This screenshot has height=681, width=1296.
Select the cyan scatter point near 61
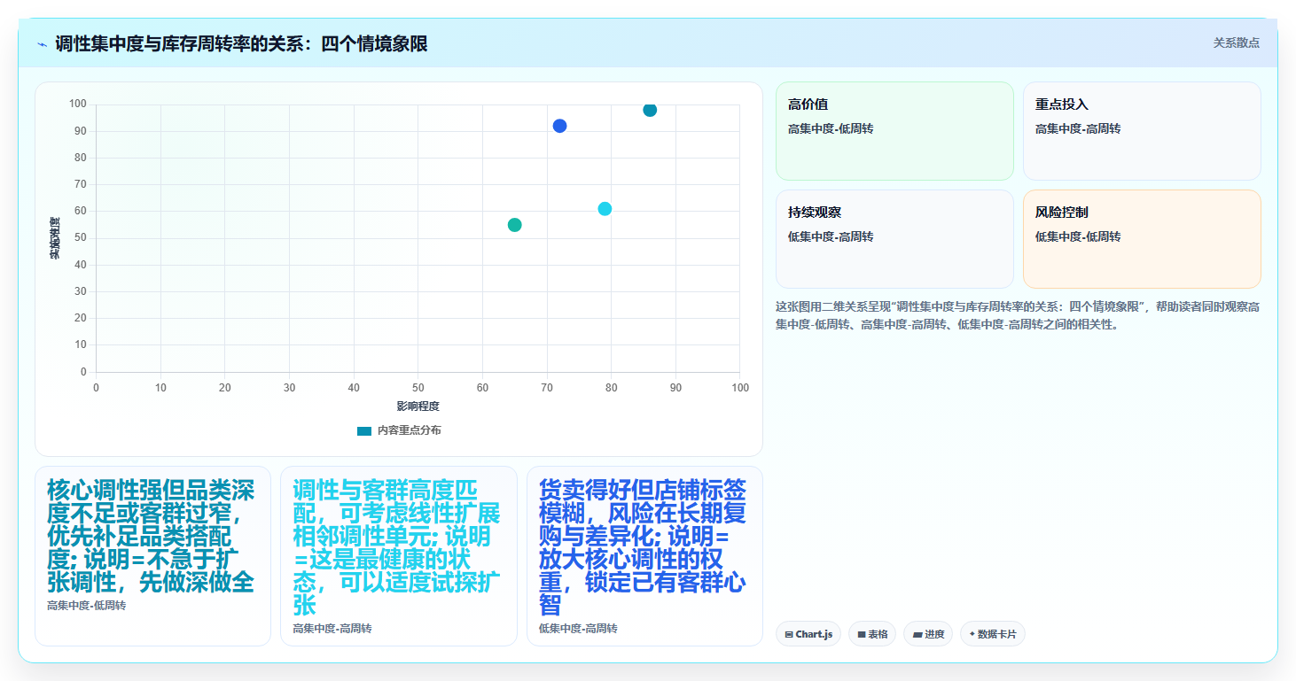click(605, 209)
